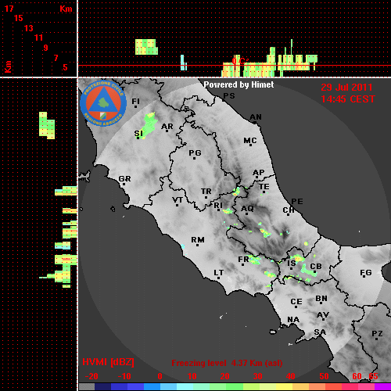The image size is (391, 391).
Task: Click the FI city marker on the map
Action: (x=135, y=107)
